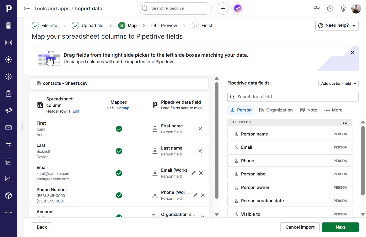Click the Pipedrive logo in the sidebar

(x=8, y=8)
